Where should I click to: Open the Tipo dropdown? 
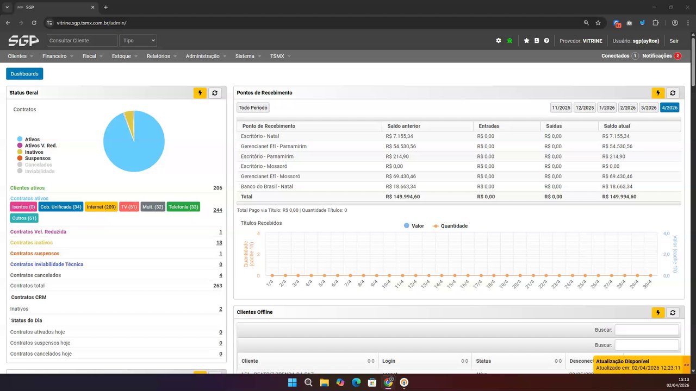click(x=139, y=41)
